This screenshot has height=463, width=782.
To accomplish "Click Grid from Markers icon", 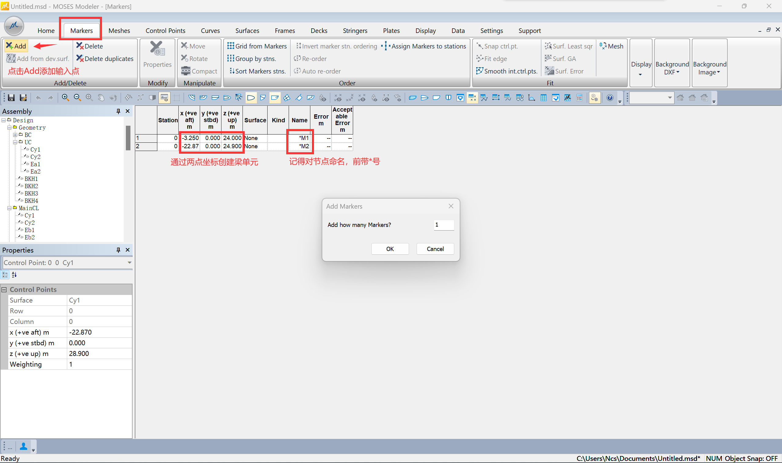I will (x=231, y=46).
